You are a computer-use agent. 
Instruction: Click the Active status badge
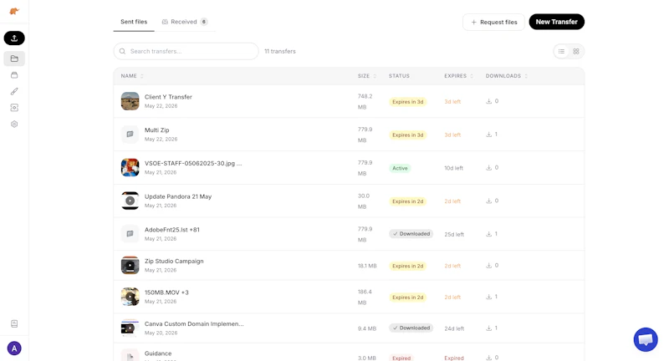coord(400,168)
